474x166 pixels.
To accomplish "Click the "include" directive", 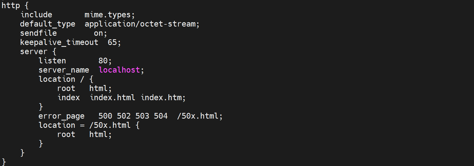I will pyautogui.click(x=36, y=15).
